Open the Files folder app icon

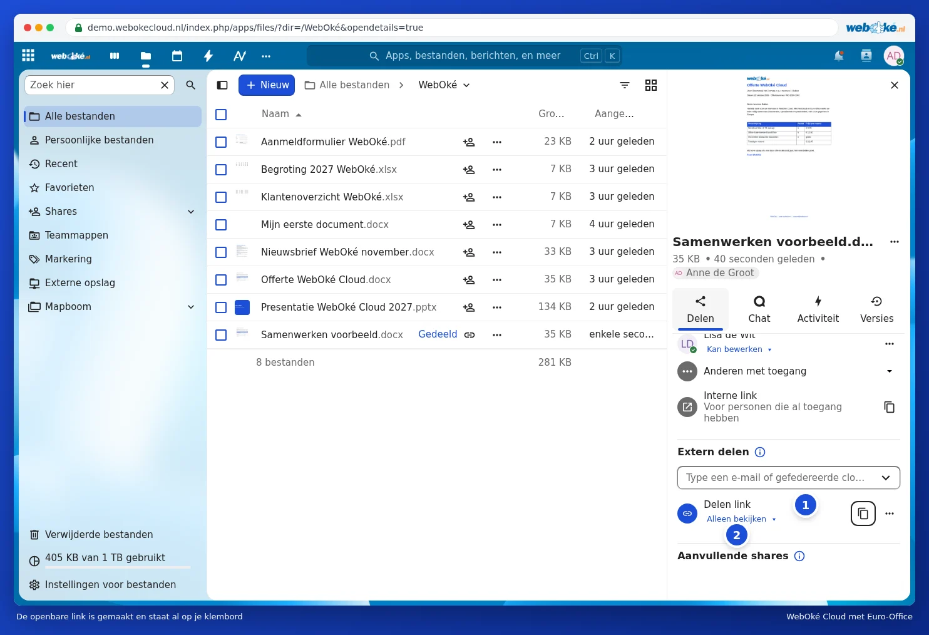(x=146, y=56)
